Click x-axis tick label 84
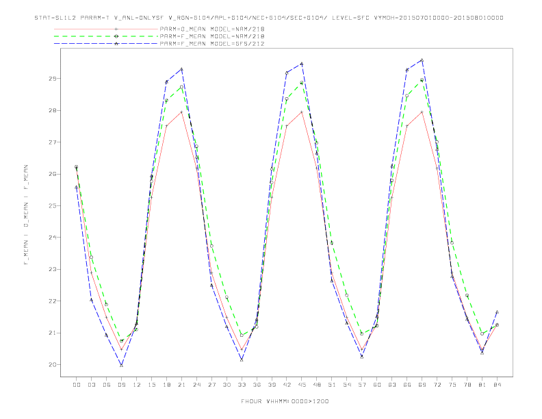542x419 pixels. pos(497,385)
